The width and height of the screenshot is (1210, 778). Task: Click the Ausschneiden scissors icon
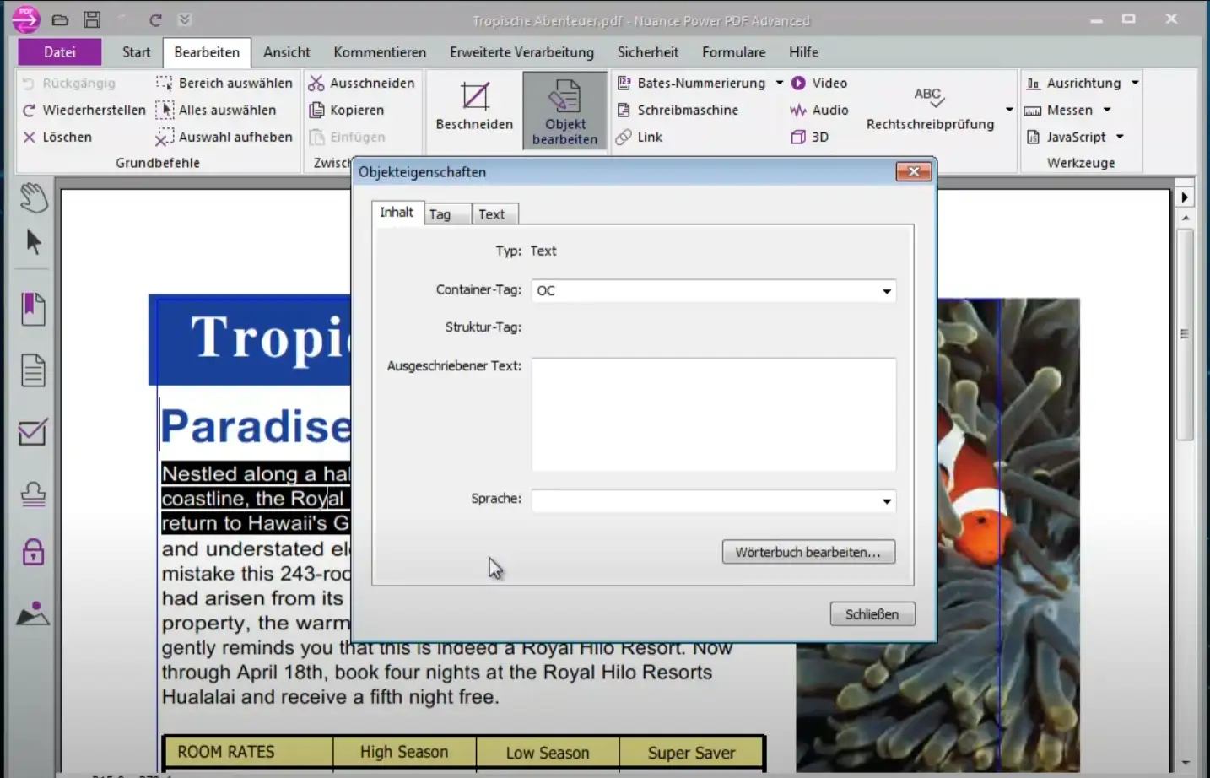pyautogui.click(x=316, y=83)
